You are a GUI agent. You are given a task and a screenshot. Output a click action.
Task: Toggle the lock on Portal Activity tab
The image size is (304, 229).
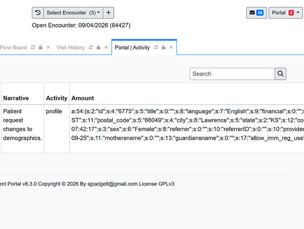(164, 48)
